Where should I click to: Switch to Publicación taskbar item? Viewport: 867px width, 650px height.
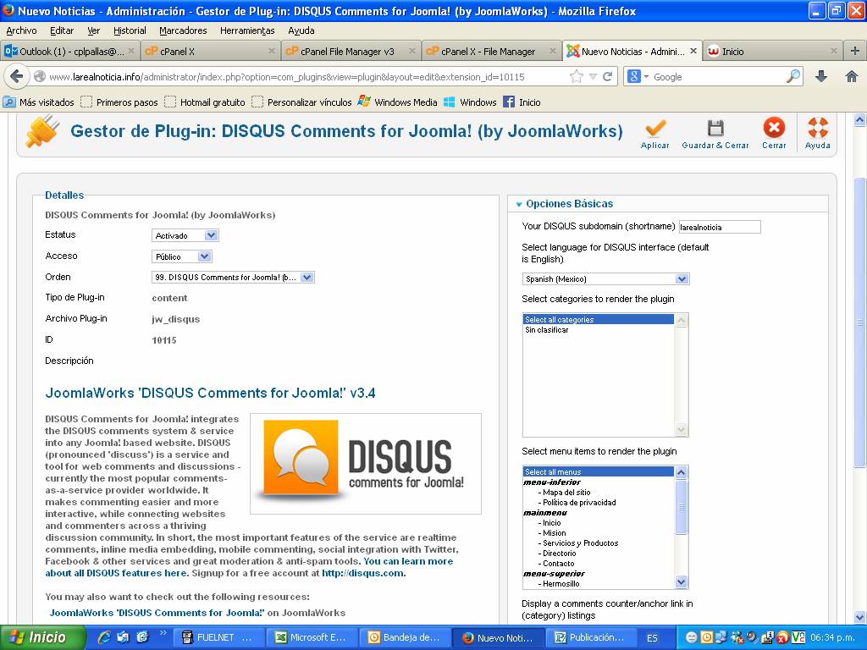590,637
